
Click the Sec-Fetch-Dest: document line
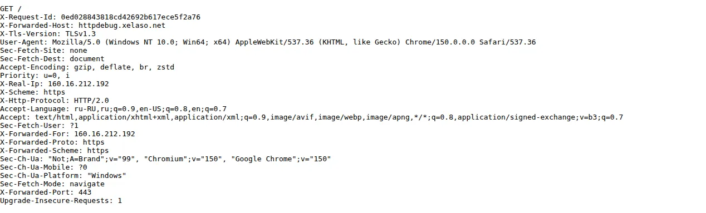pos(52,59)
